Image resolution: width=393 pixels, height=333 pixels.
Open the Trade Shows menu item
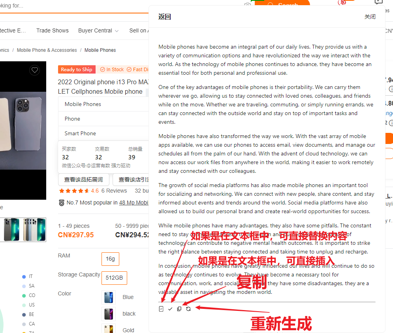tap(52, 30)
